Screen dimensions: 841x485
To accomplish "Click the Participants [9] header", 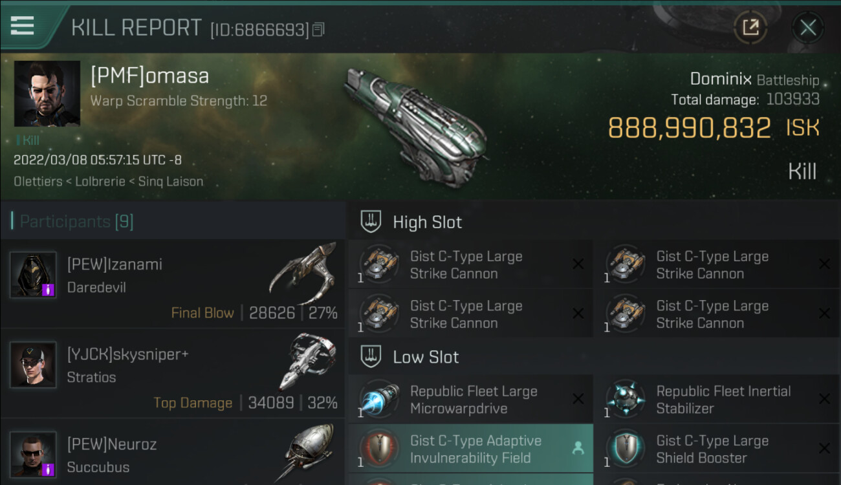I will 76,222.
